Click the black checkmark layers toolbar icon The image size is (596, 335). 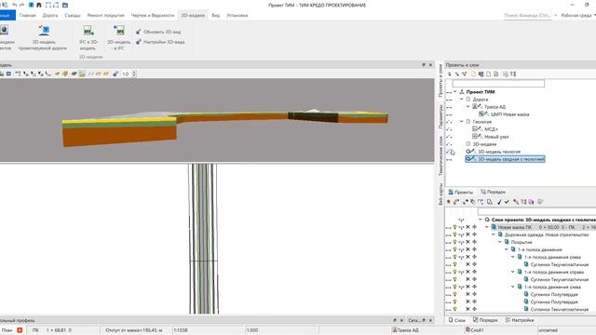[499, 202]
